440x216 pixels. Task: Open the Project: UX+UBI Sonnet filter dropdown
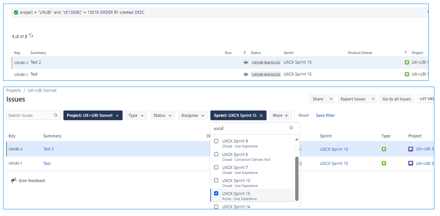point(93,115)
